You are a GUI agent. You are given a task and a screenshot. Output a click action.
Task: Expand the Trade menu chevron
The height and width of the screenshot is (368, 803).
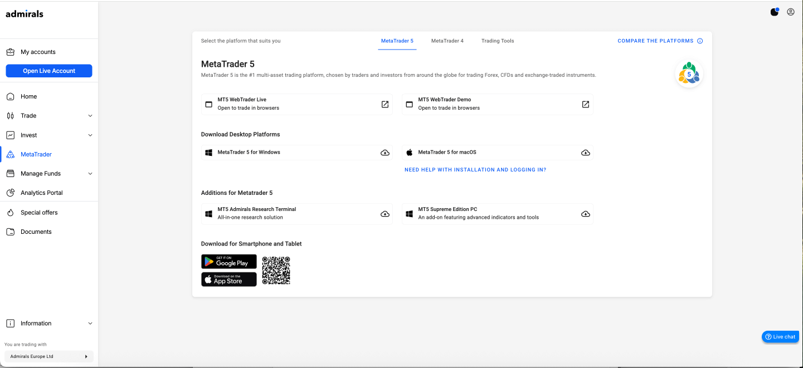tap(90, 116)
